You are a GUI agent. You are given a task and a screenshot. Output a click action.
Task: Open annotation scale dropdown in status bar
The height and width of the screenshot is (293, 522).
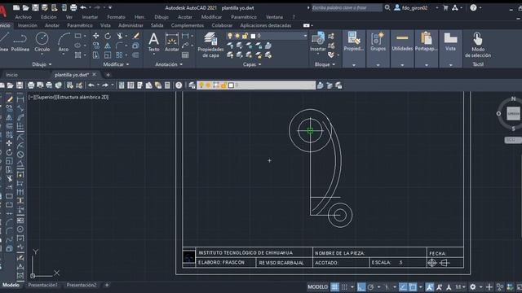point(460,287)
